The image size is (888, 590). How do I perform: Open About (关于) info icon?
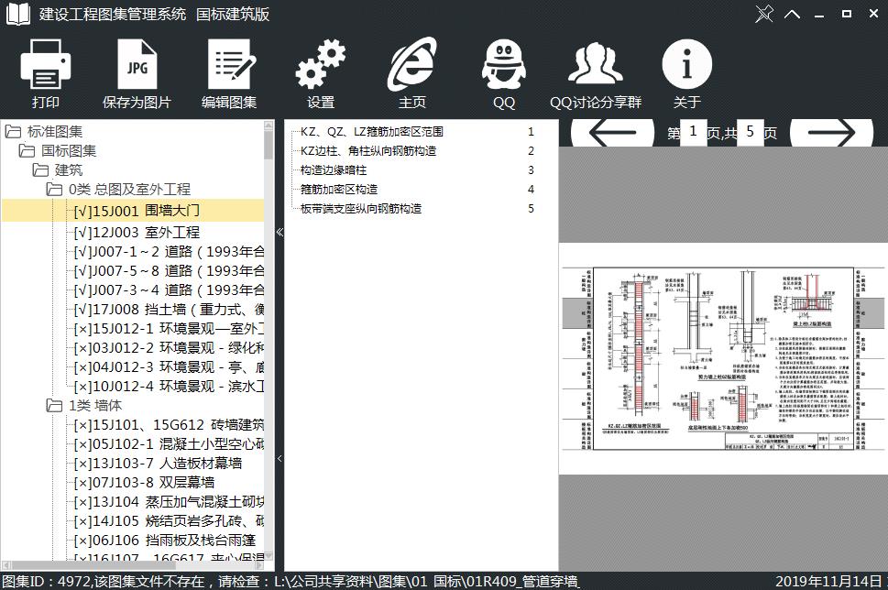(x=687, y=64)
